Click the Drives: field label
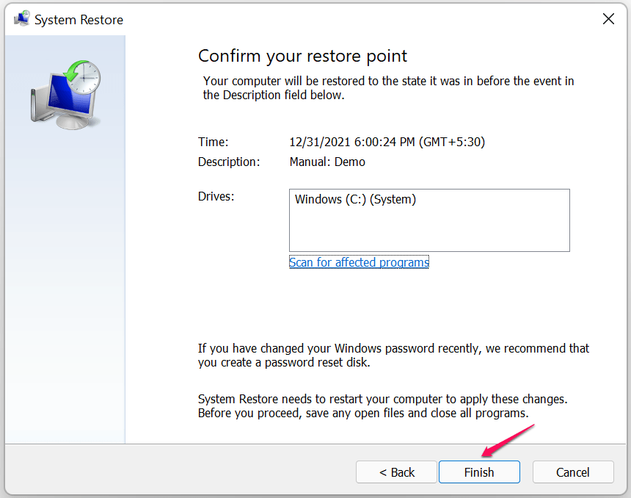Screen dimensions: 631x498 216,197
